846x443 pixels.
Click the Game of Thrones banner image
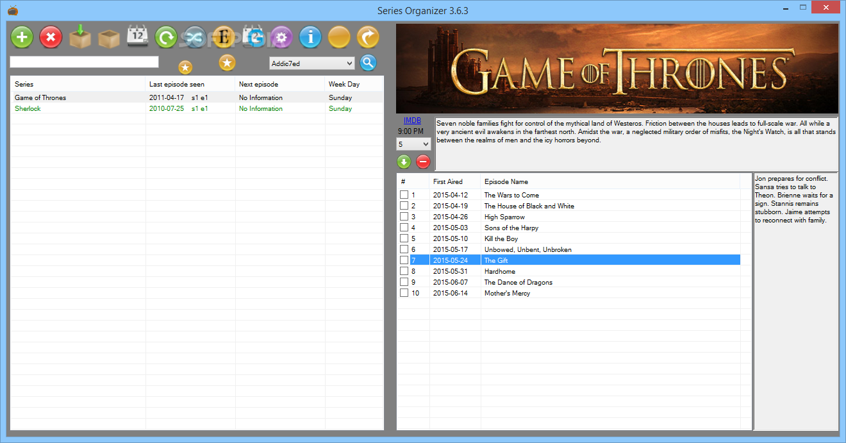click(617, 69)
